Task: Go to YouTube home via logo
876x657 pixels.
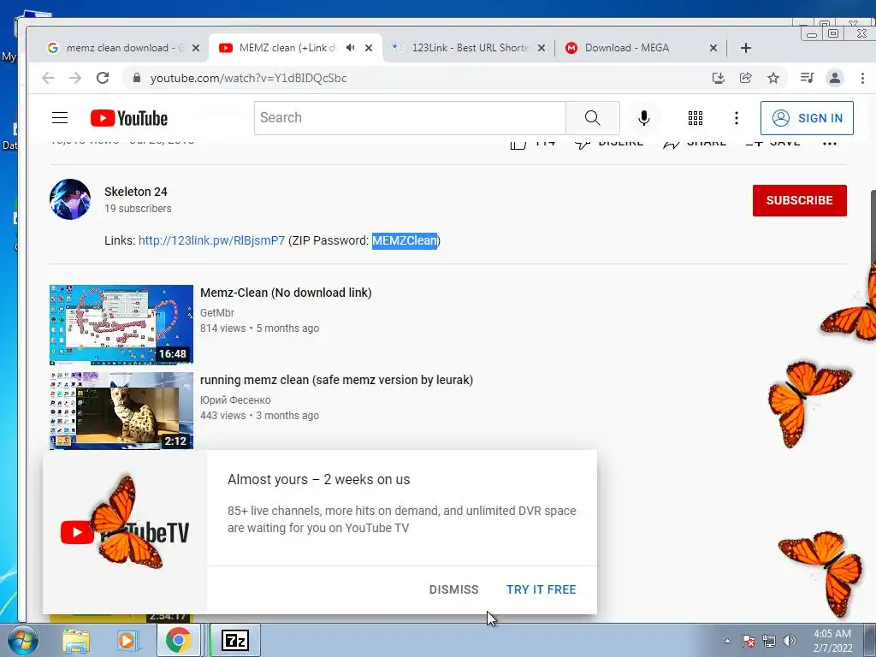Action: (x=129, y=118)
